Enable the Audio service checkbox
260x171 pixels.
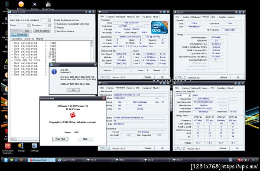pyautogui.click(x=55, y=24)
